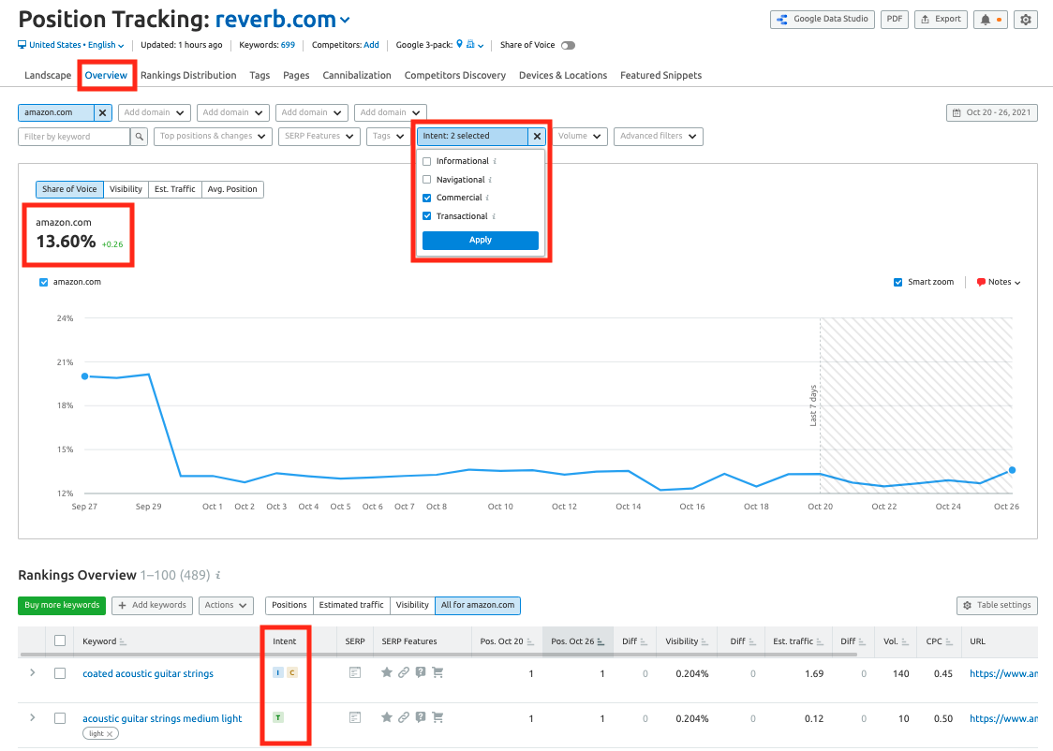
Task: Expand the coated acoustic guitar strings row
Action: click(x=33, y=672)
